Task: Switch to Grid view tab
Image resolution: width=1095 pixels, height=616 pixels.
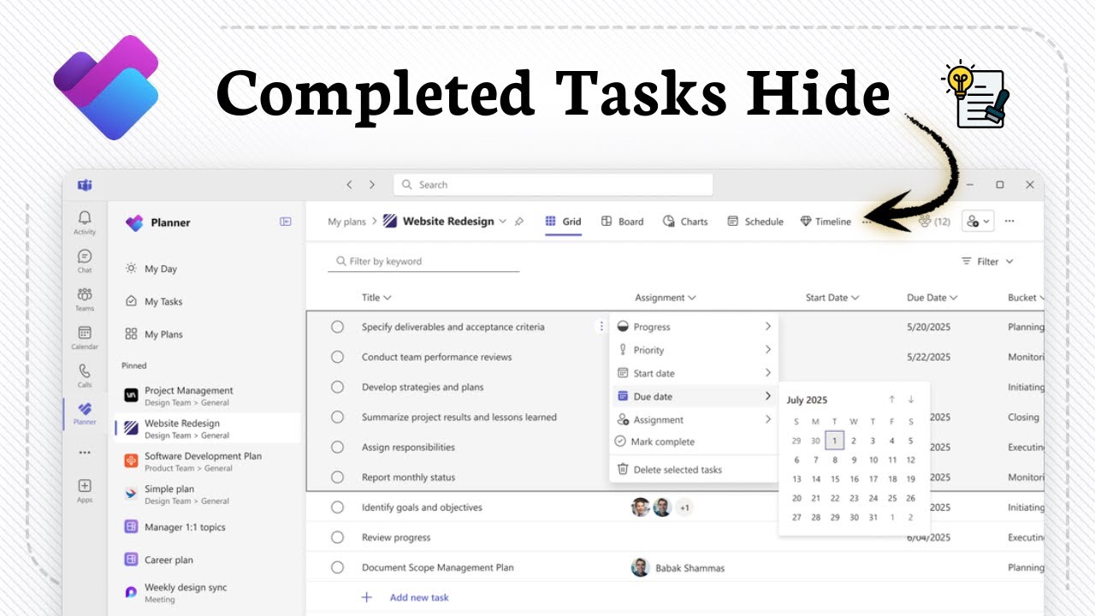Action: (563, 222)
